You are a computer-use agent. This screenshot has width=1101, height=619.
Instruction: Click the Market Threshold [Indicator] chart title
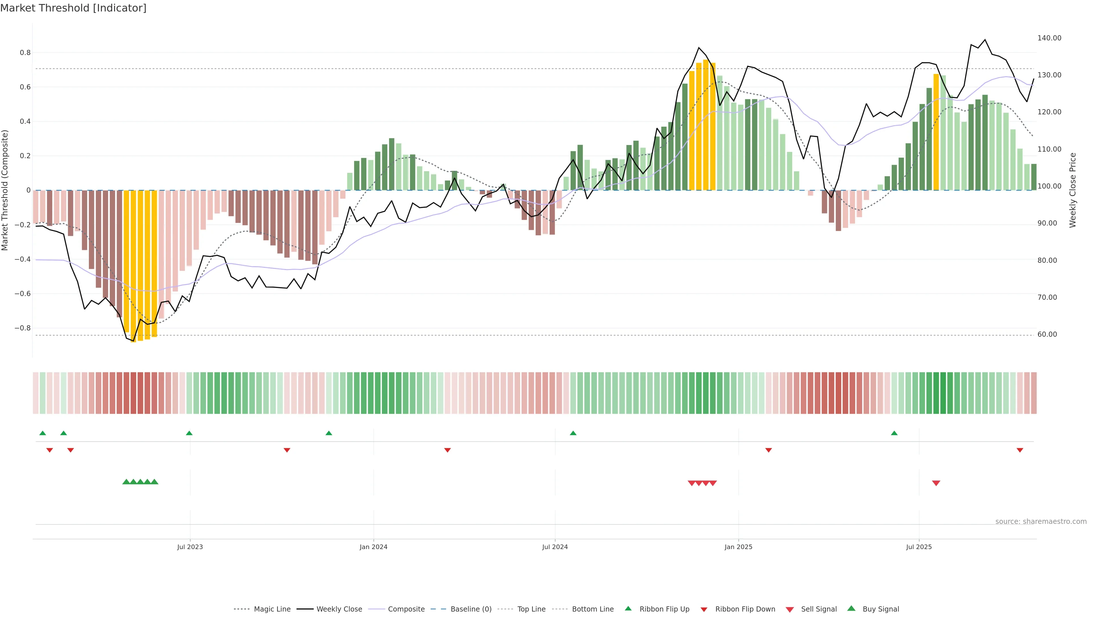click(x=73, y=8)
